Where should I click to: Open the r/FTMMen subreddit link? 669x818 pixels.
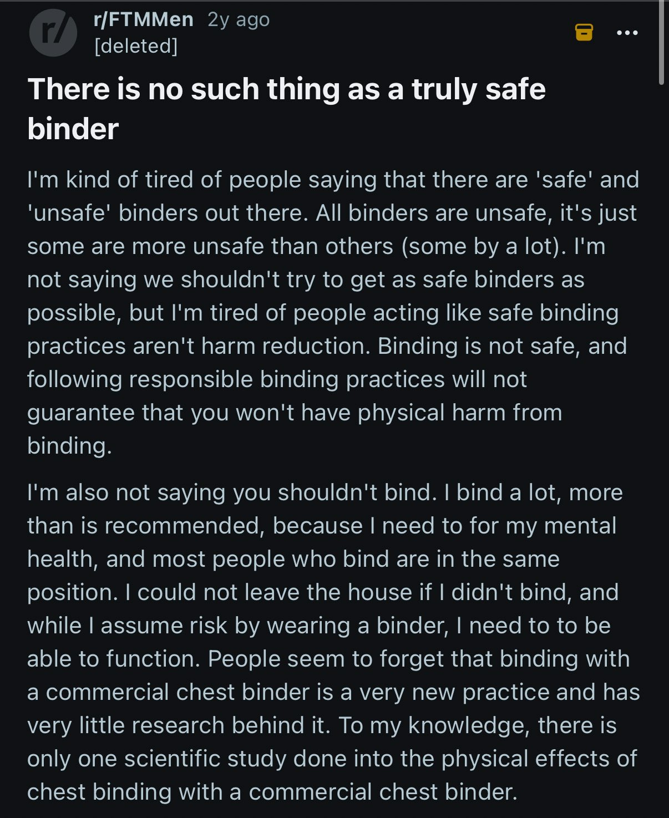pyautogui.click(x=144, y=19)
